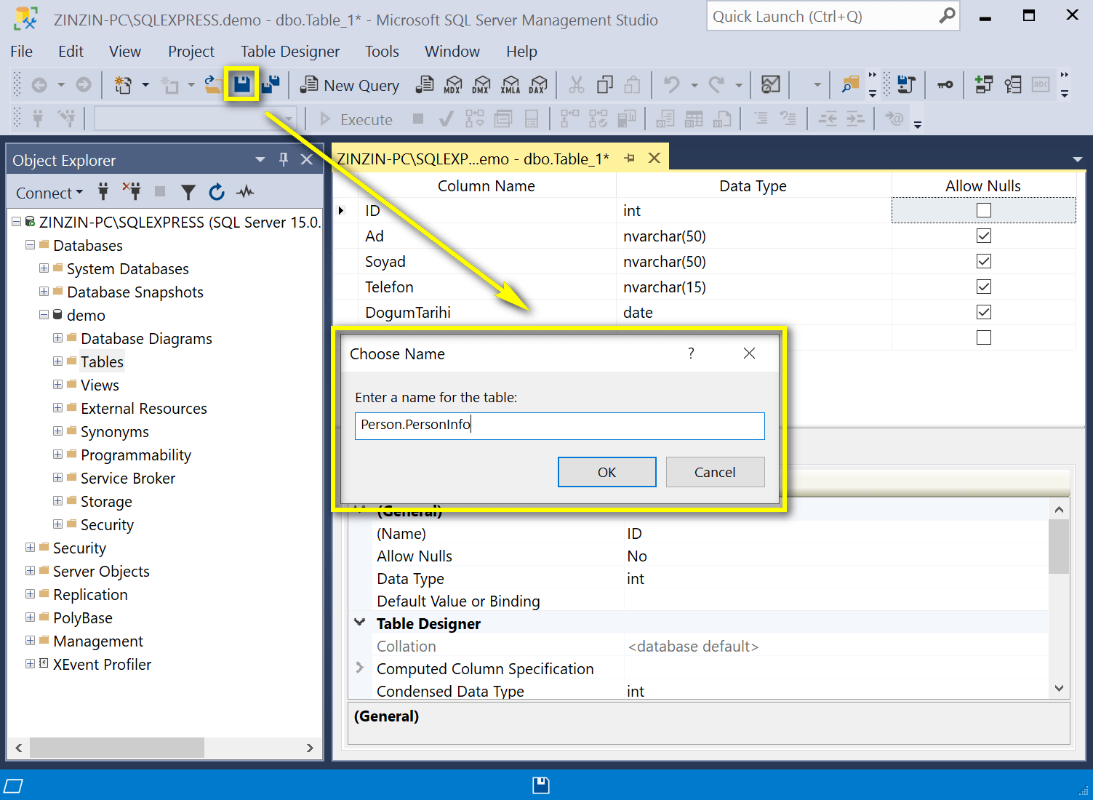Image resolution: width=1093 pixels, height=800 pixels.
Task: Click Object Explorer activity monitor icon
Action: click(245, 192)
